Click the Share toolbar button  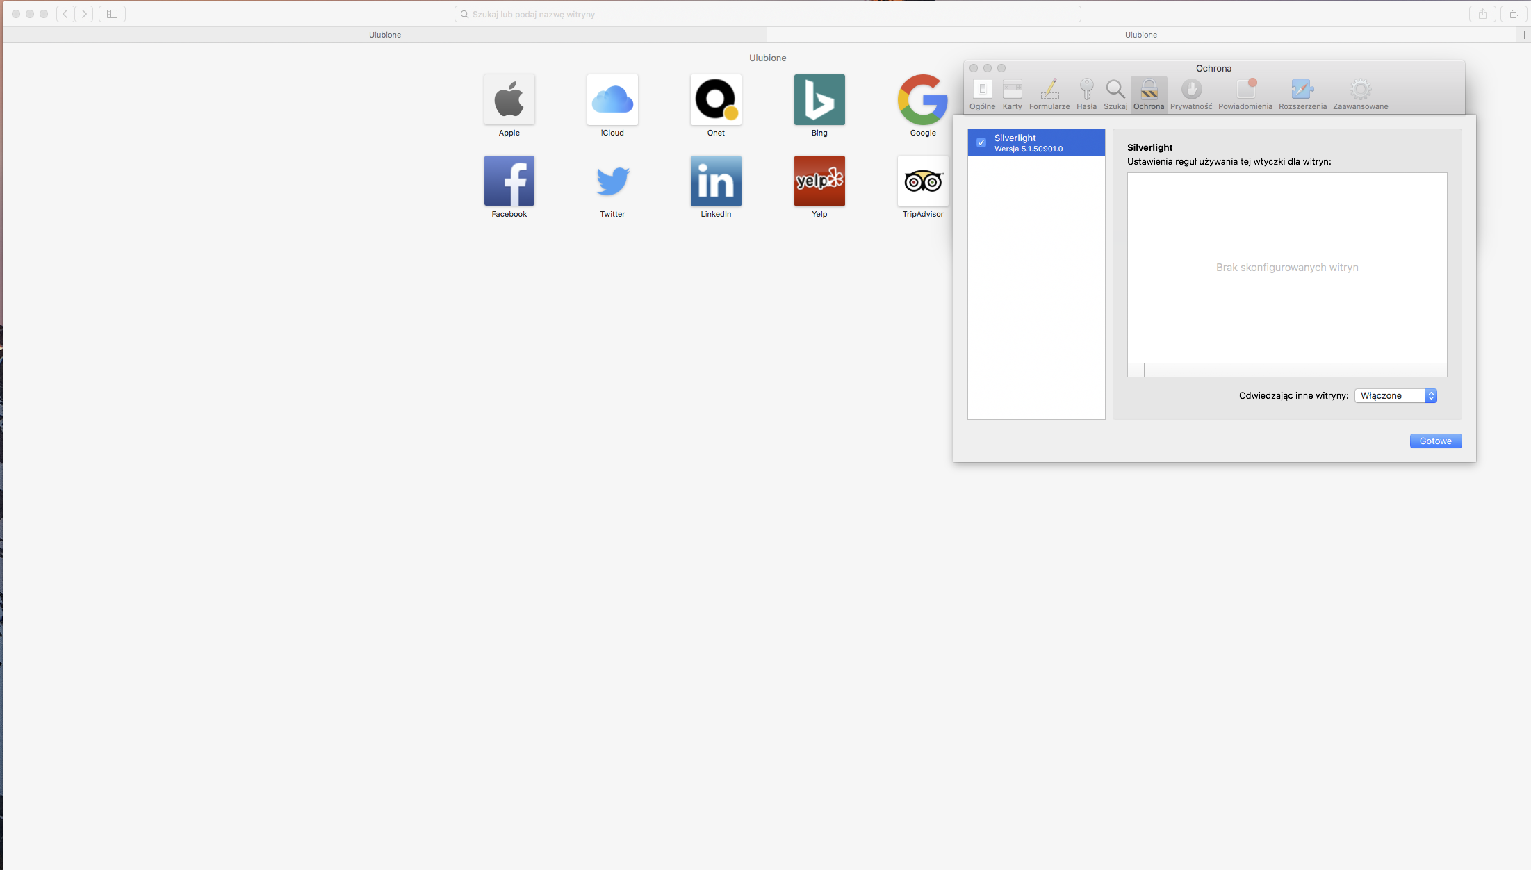tap(1482, 14)
